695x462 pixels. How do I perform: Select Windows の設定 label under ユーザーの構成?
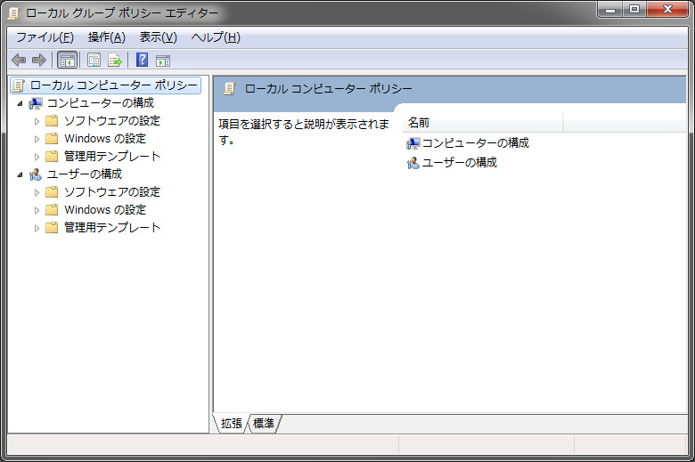coord(105,209)
